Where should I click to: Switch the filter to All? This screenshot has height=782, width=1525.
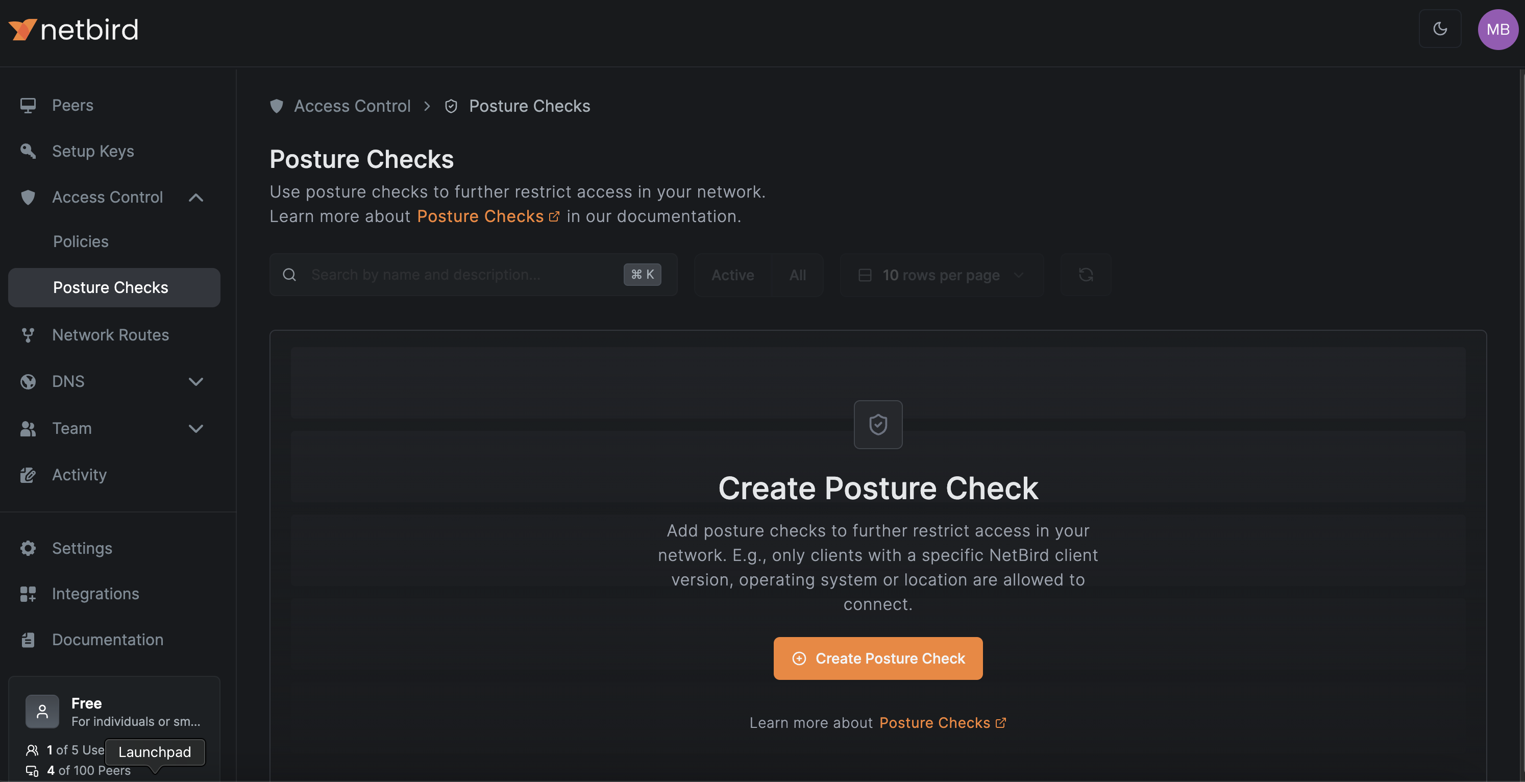[797, 275]
